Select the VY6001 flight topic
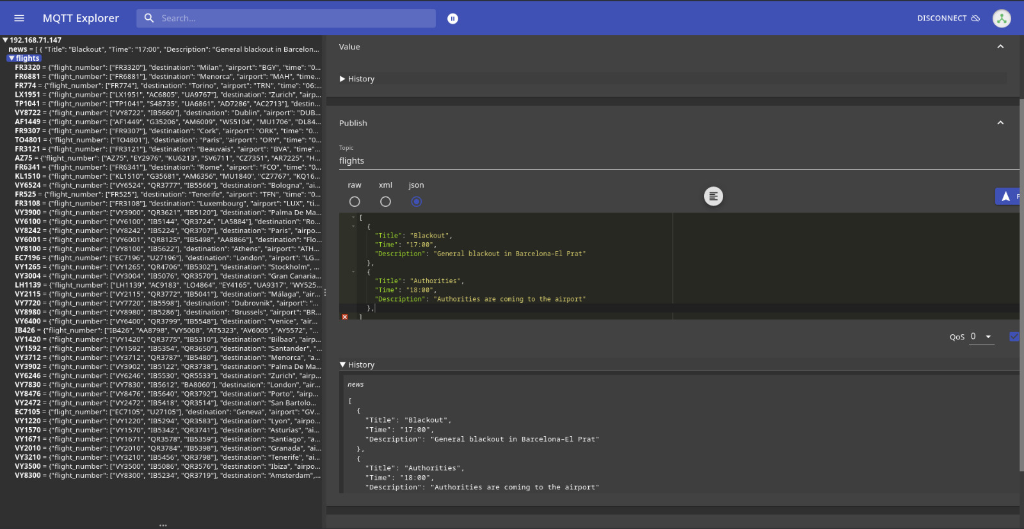This screenshot has height=529, width=1024. click(x=168, y=240)
